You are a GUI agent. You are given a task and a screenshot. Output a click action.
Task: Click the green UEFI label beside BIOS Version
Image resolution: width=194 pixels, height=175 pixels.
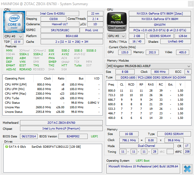click(94, 136)
